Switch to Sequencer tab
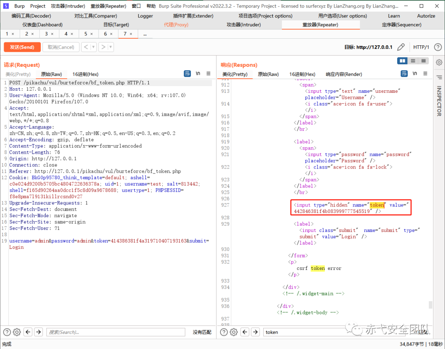The width and height of the screenshot is (445, 349). point(402,25)
